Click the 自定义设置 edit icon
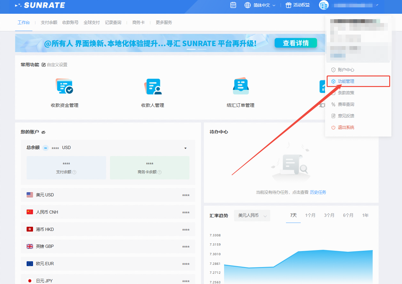Image resolution: width=402 pixels, height=284 pixels. tap(44, 65)
